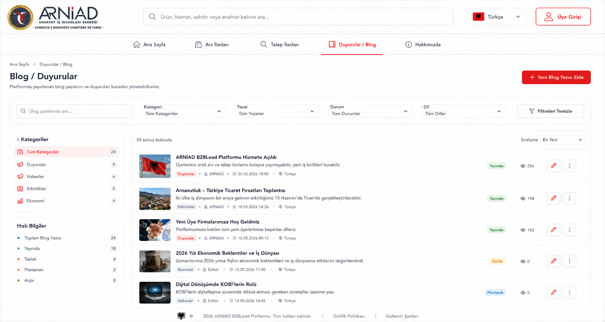Open more options for Arnavutluk – Türkiye post

(569, 198)
